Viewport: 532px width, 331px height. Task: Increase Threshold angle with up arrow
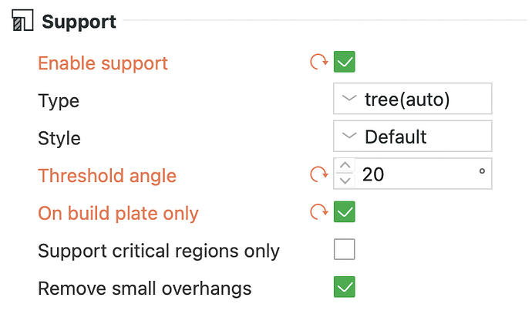point(345,165)
